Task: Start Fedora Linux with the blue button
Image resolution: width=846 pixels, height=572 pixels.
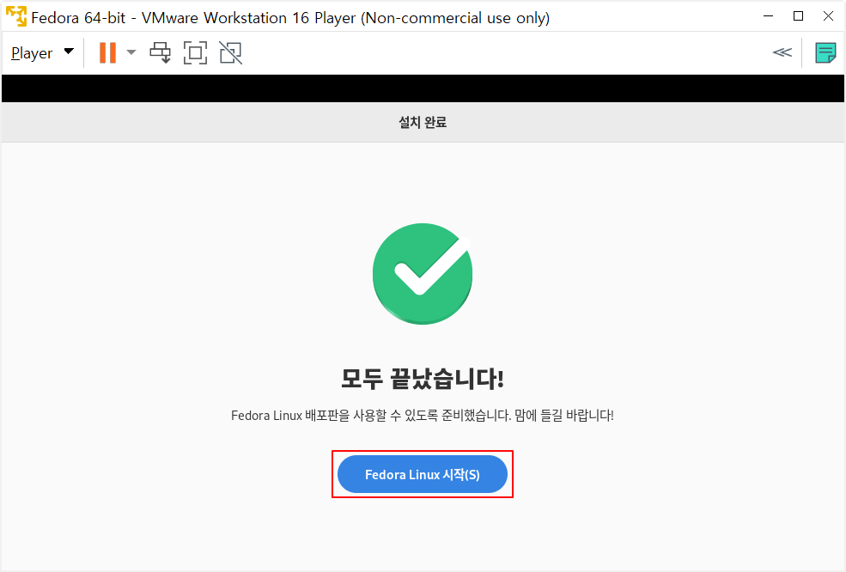Action: click(x=423, y=474)
